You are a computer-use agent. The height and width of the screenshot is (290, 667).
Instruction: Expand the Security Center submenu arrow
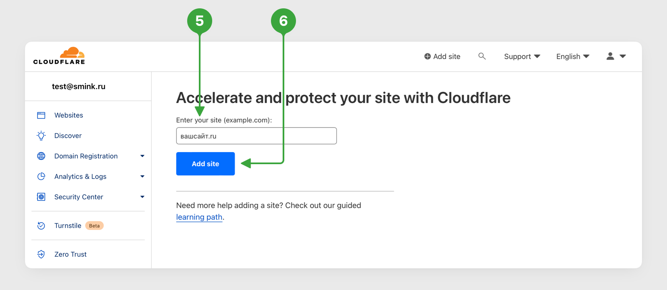(x=142, y=197)
